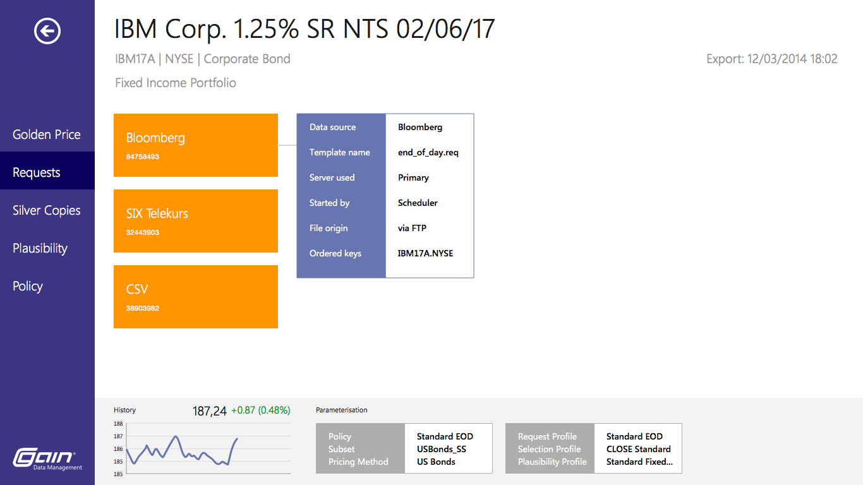Viewport: 863px width, 485px height.
Task: Click the Server used label
Action: pos(332,177)
